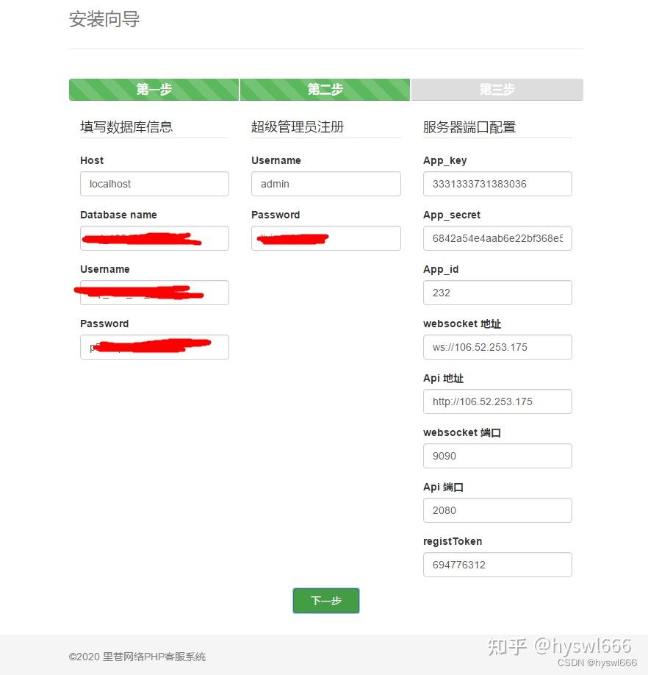Click the super admin Password field
648x675 pixels.
pyautogui.click(x=326, y=238)
